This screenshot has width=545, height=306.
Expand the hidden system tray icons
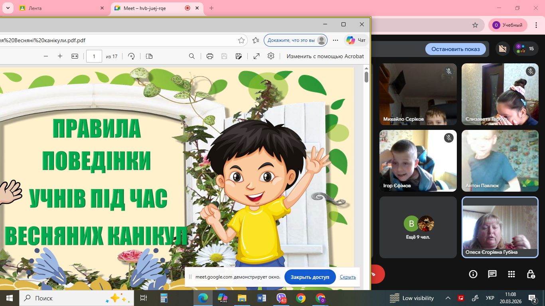coord(448,298)
